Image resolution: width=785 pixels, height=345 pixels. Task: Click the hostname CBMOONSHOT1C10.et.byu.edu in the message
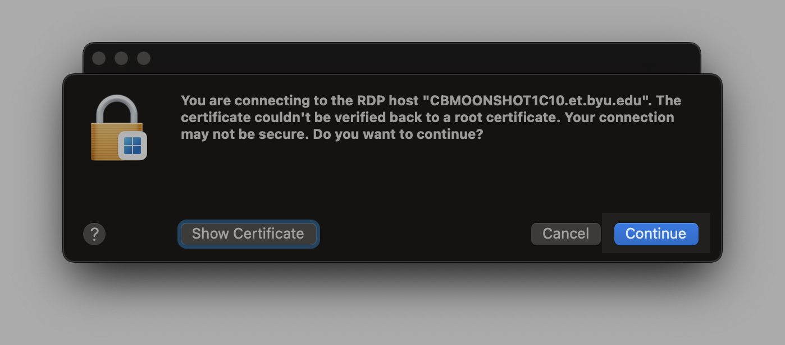tap(537, 101)
